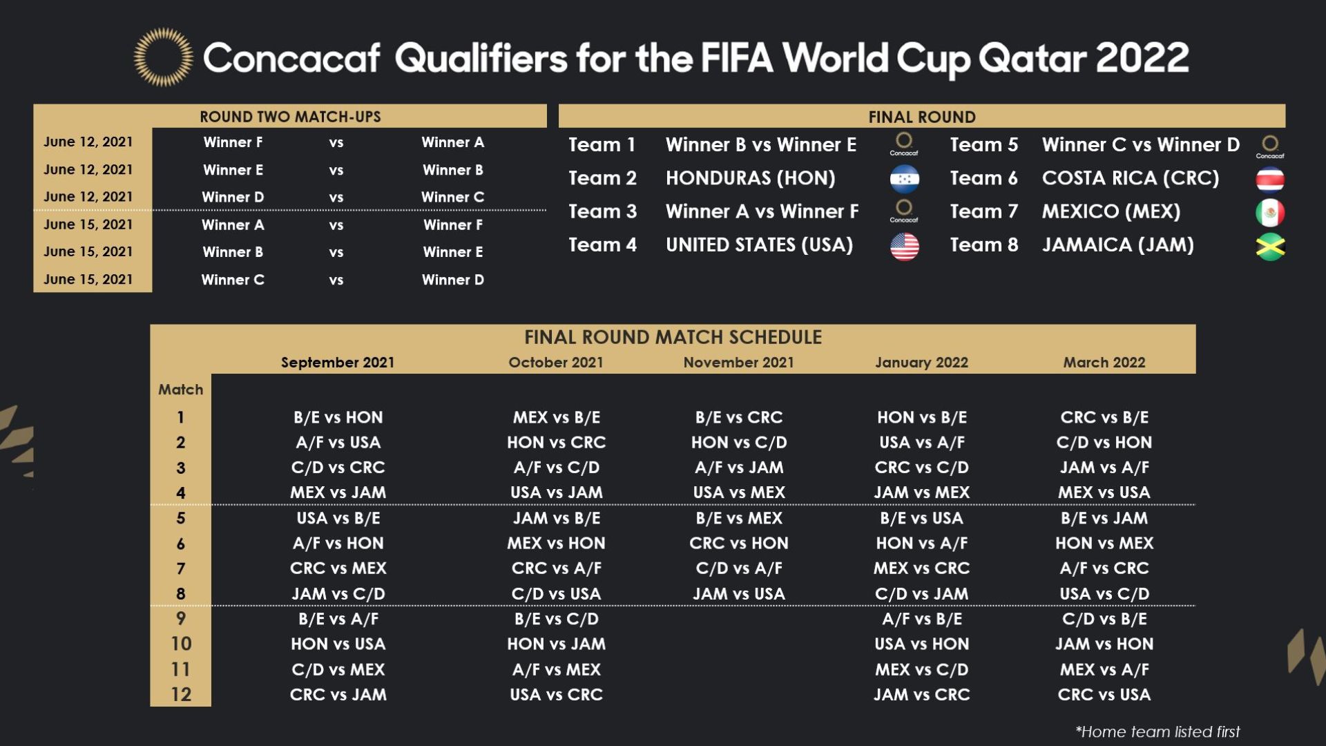Select the Jamaica flag icon

click(1269, 246)
